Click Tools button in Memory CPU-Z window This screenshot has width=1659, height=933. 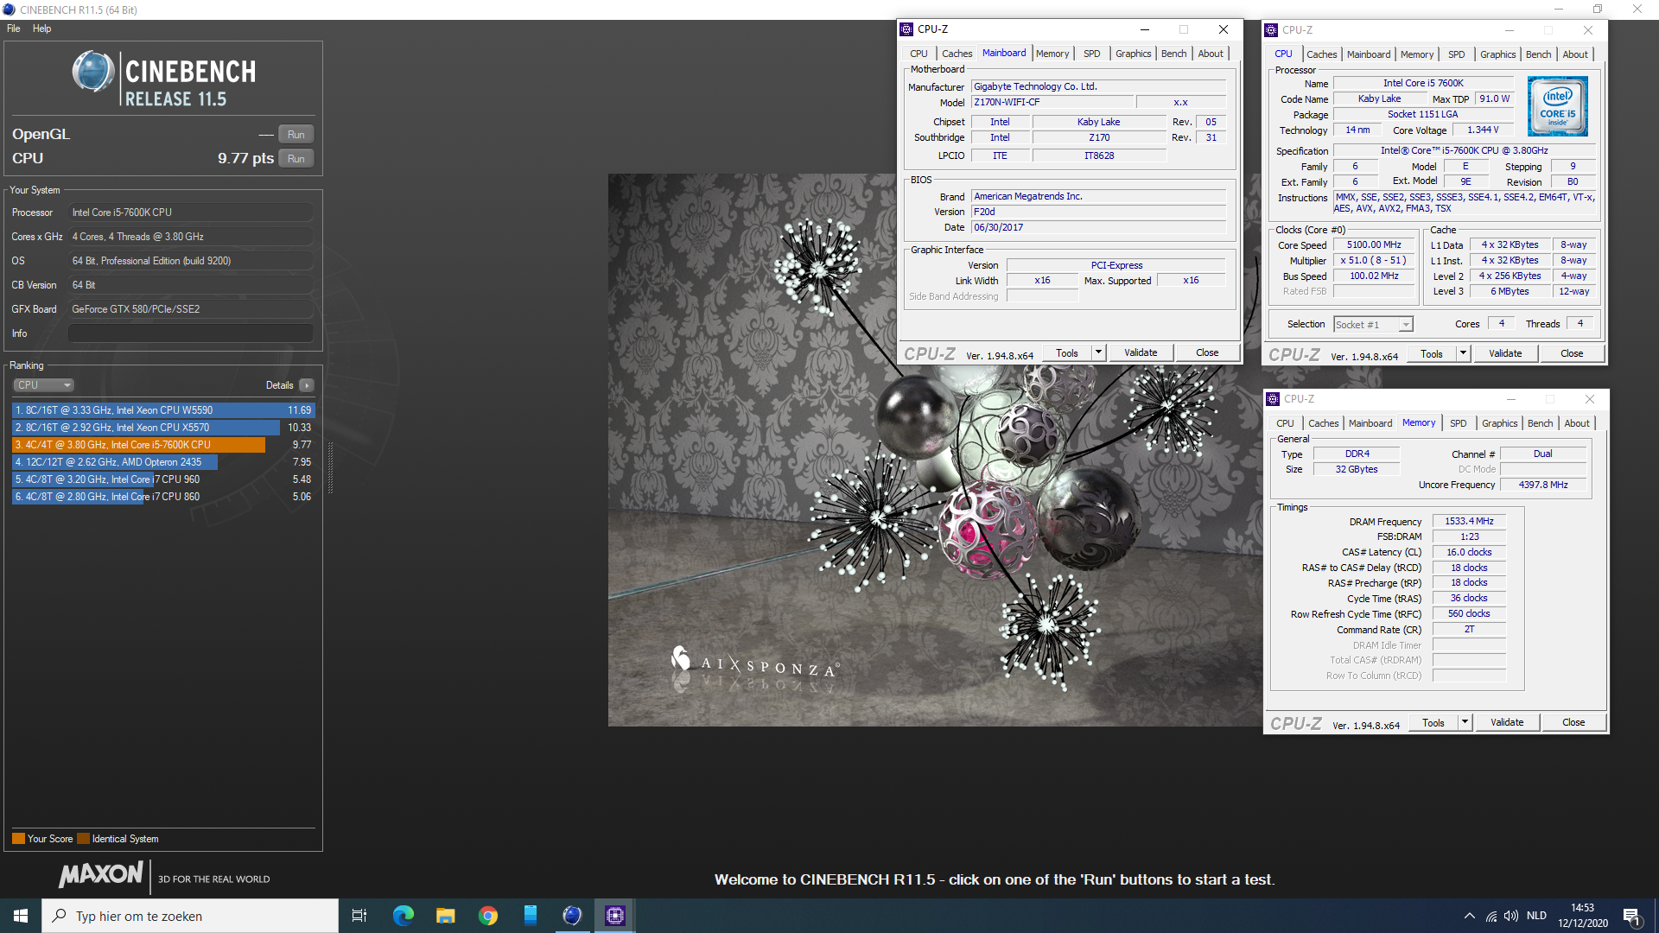pyautogui.click(x=1433, y=722)
